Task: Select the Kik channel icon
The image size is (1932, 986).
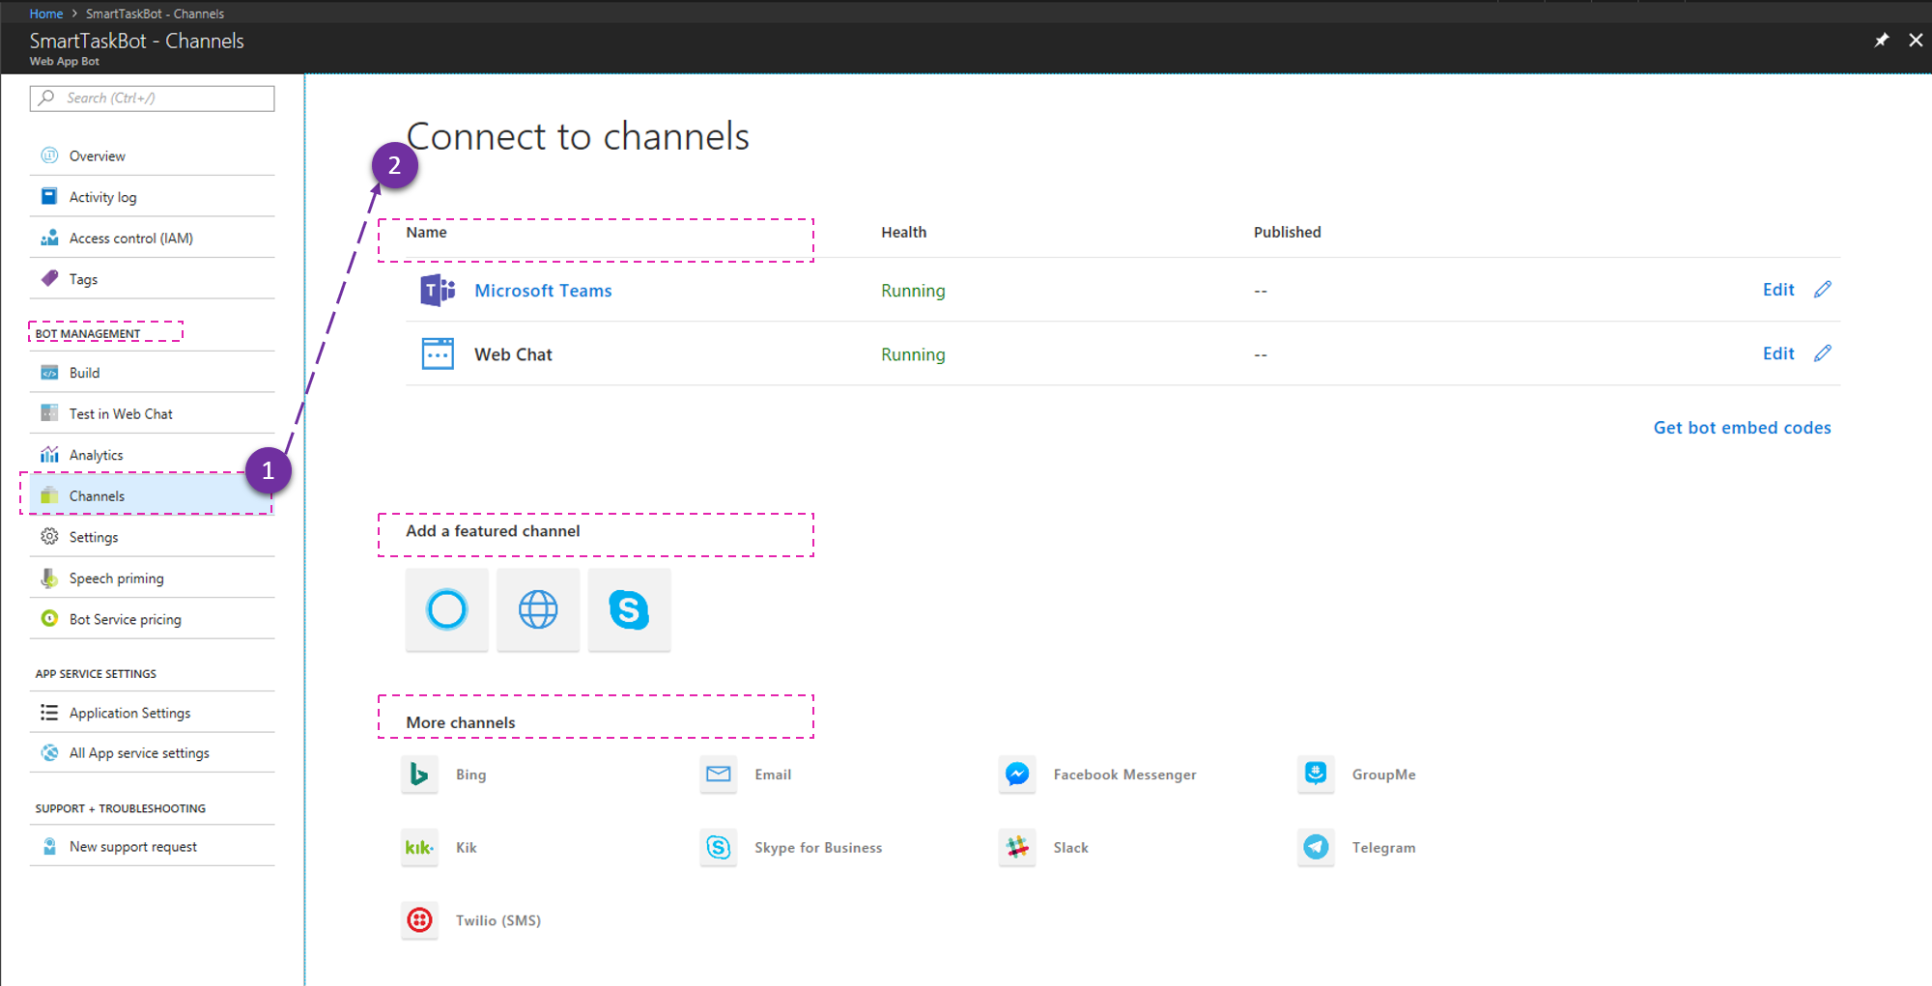Action: pos(419,847)
